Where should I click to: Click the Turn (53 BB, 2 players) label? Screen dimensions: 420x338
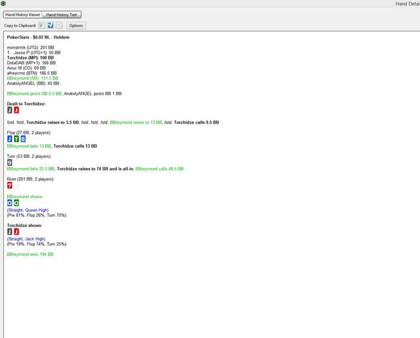pos(29,156)
